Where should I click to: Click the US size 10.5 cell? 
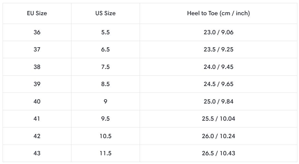105,136
